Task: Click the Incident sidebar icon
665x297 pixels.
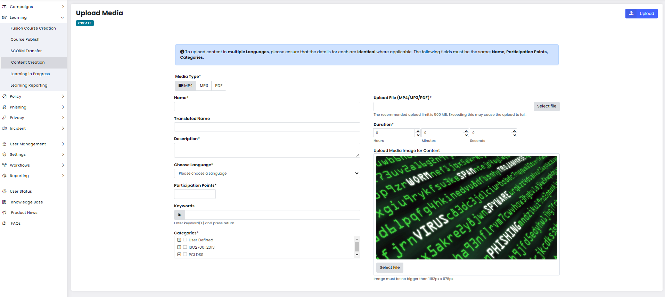Action: click(x=4, y=128)
